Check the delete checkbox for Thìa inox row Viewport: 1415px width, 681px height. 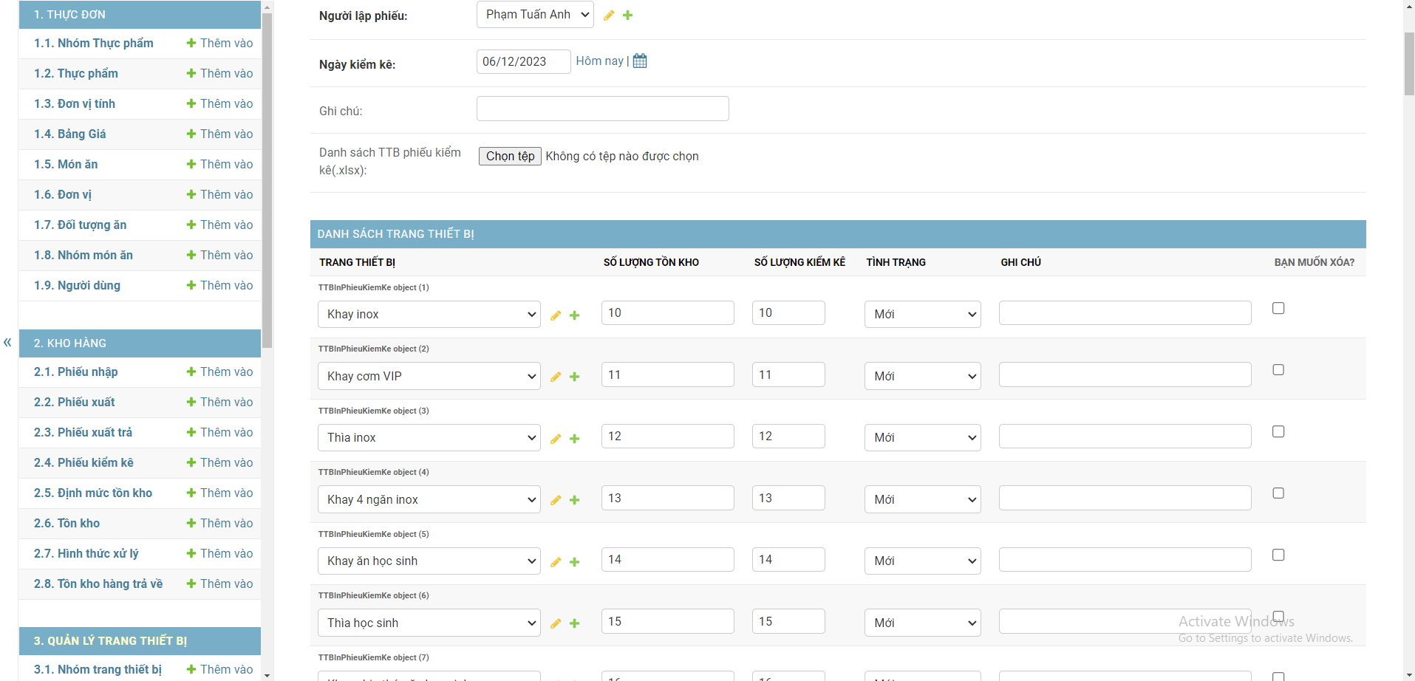tap(1278, 431)
